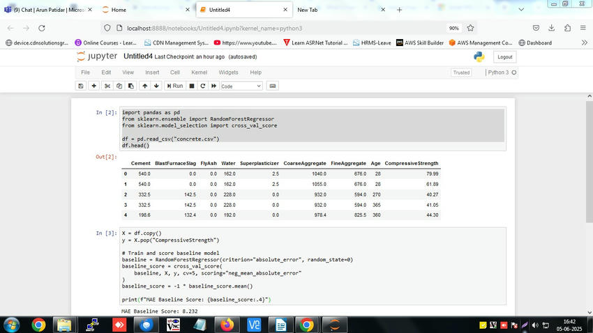The height and width of the screenshot is (333, 593).
Task: Reload the current page
Action: pos(42,28)
